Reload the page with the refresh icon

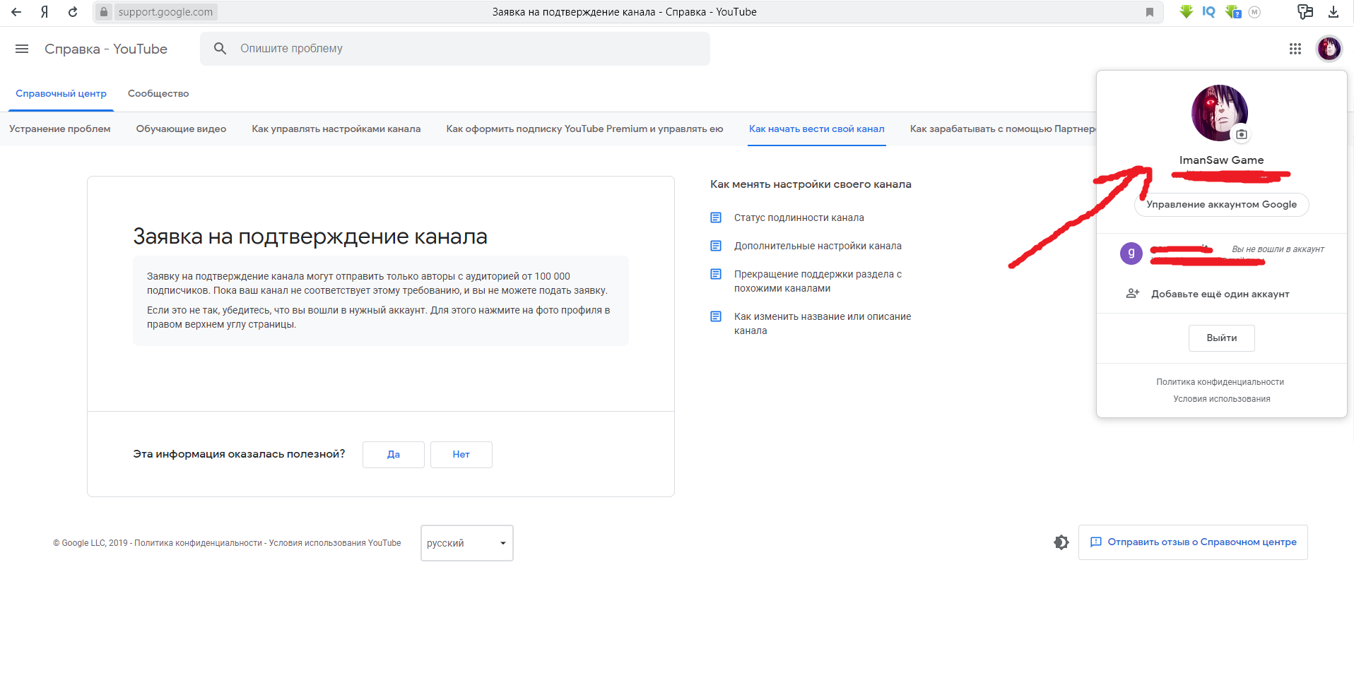pos(73,12)
